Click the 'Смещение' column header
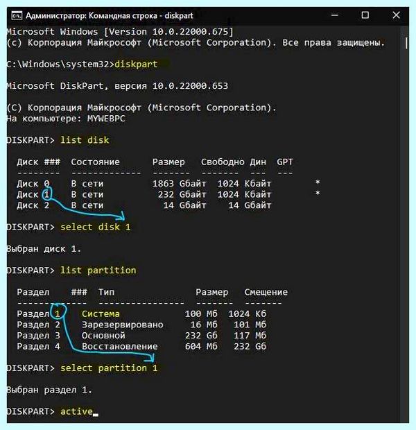 point(266,293)
